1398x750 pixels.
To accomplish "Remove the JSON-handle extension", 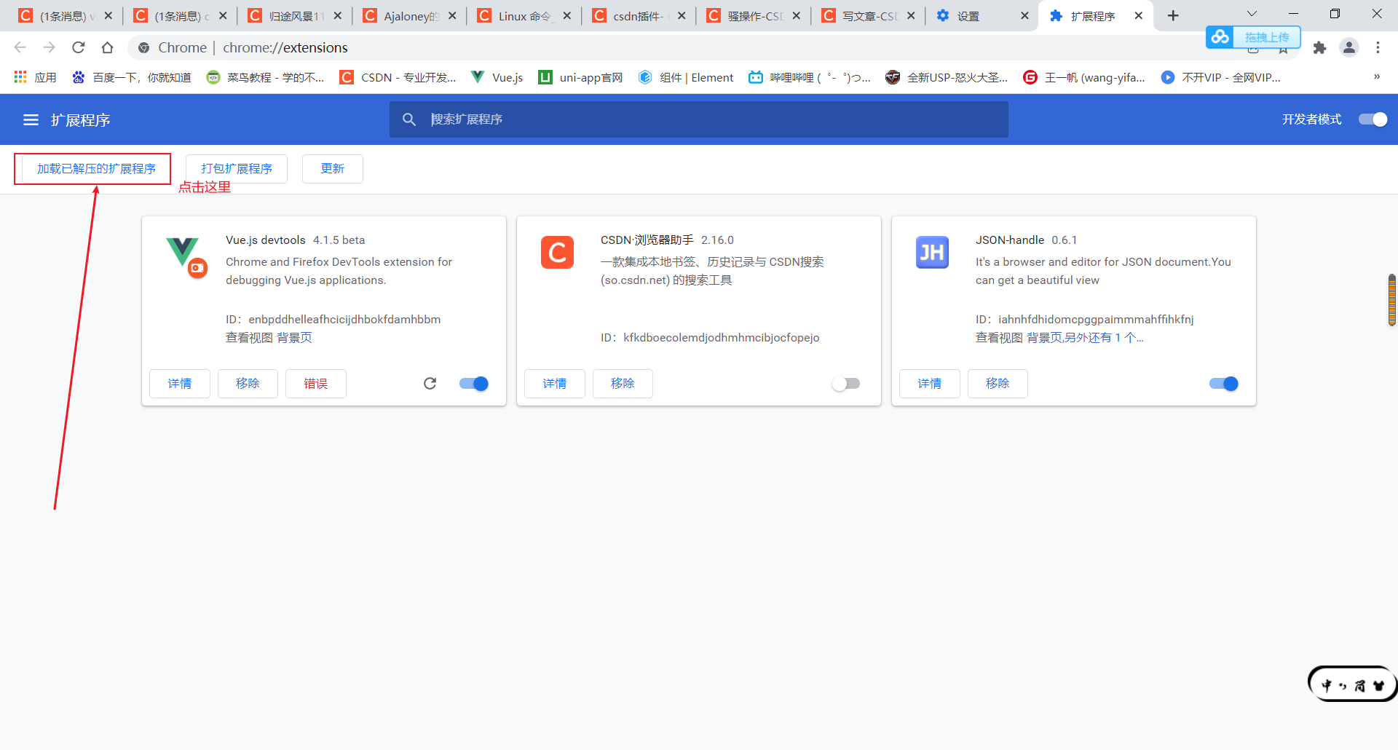I will (x=998, y=384).
